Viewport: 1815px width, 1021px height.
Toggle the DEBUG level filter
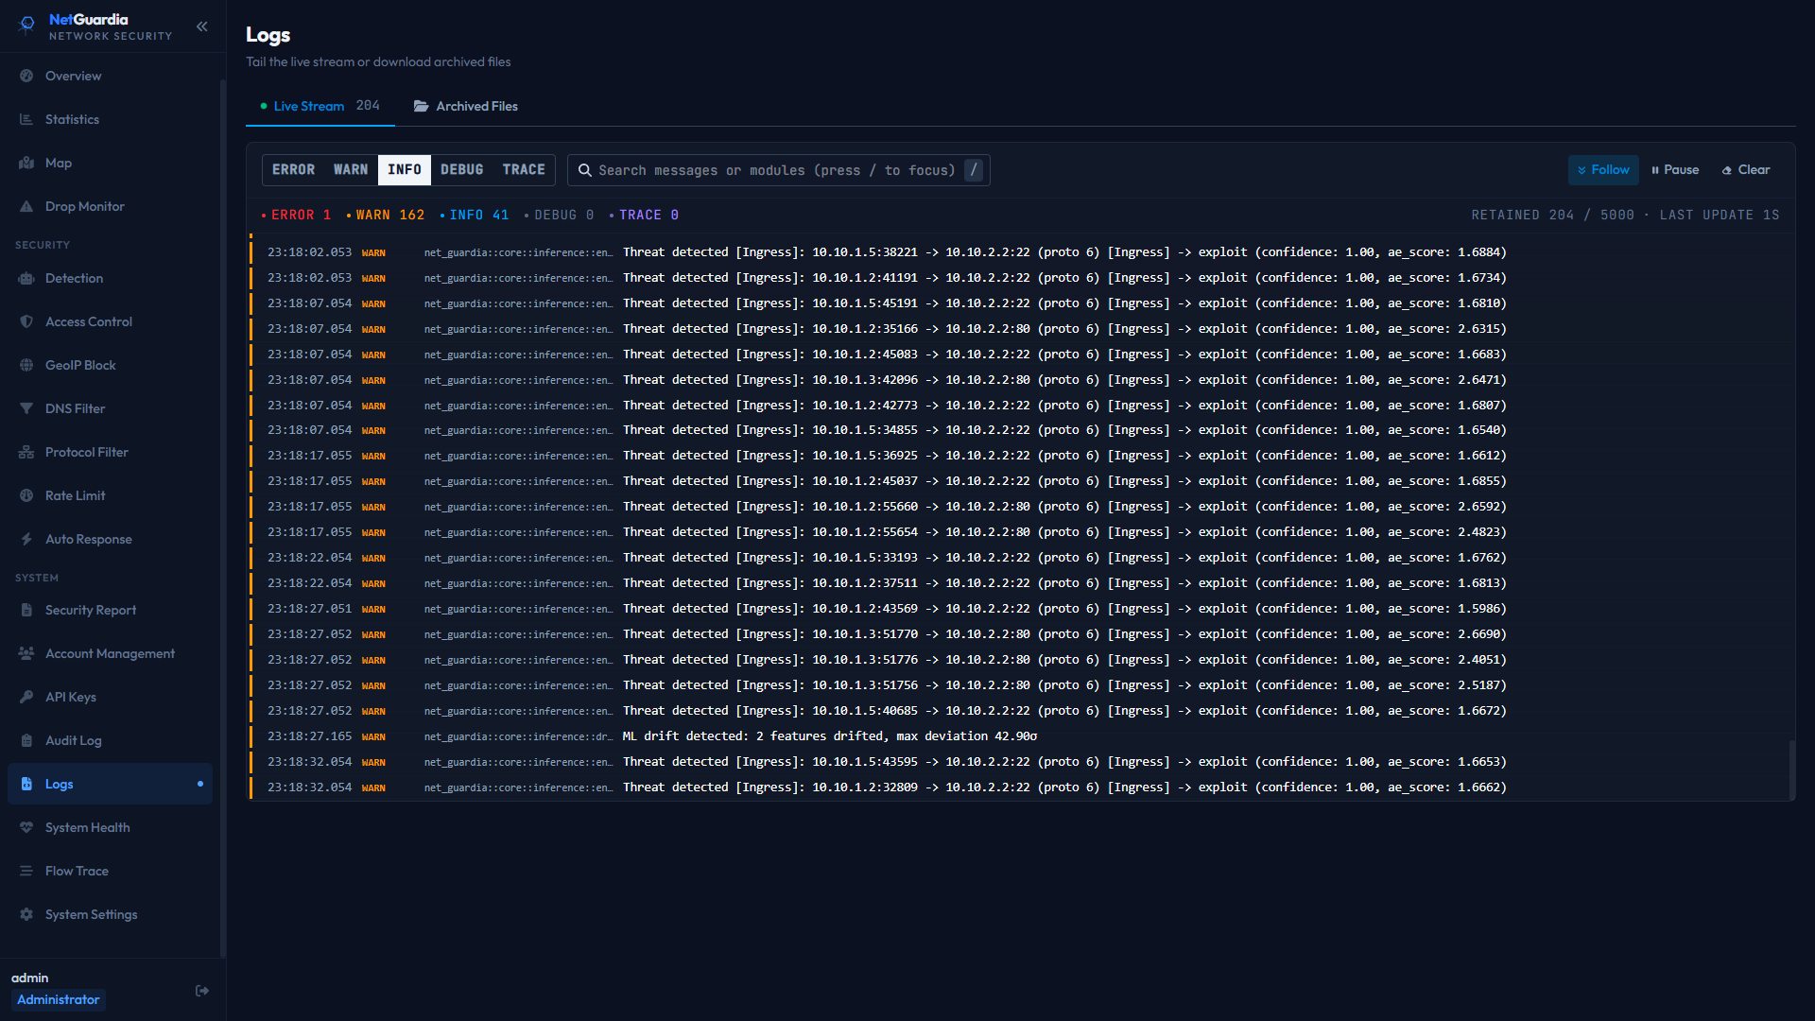click(462, 170)
